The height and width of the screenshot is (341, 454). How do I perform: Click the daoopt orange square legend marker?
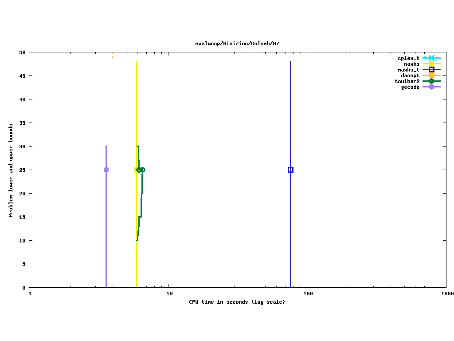coord(431,75)
